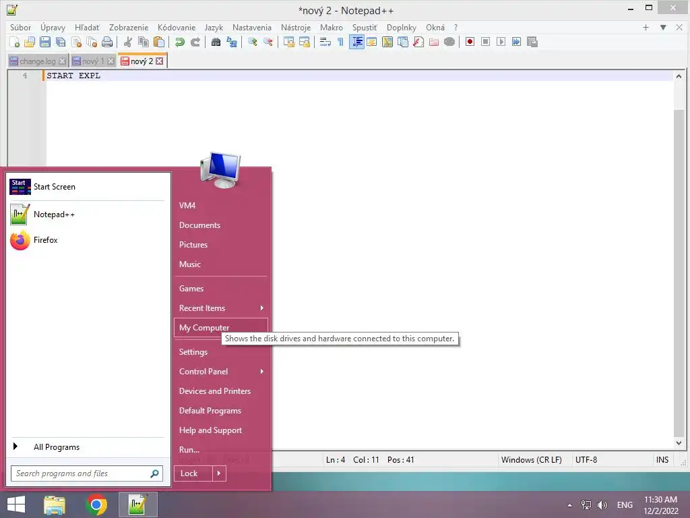Launch Firefox from the Start menu
Viewport: 690px width, 518px height.
pos(45,240)
